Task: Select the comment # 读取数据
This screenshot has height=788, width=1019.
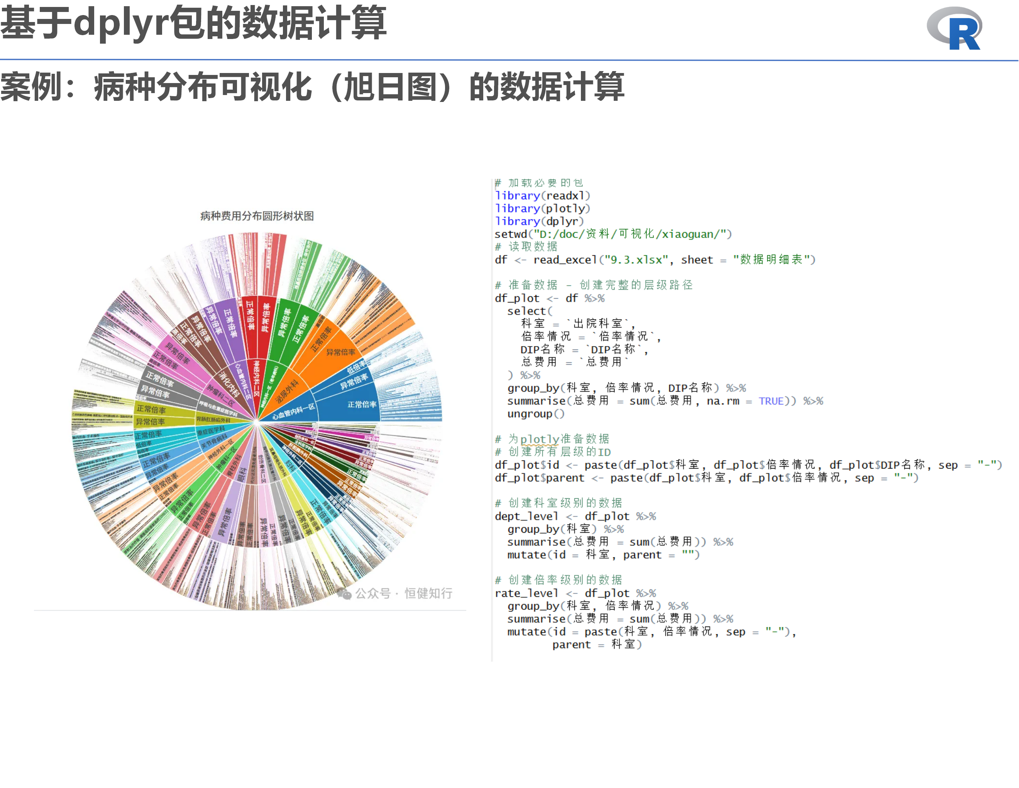Action: (526, 246)
